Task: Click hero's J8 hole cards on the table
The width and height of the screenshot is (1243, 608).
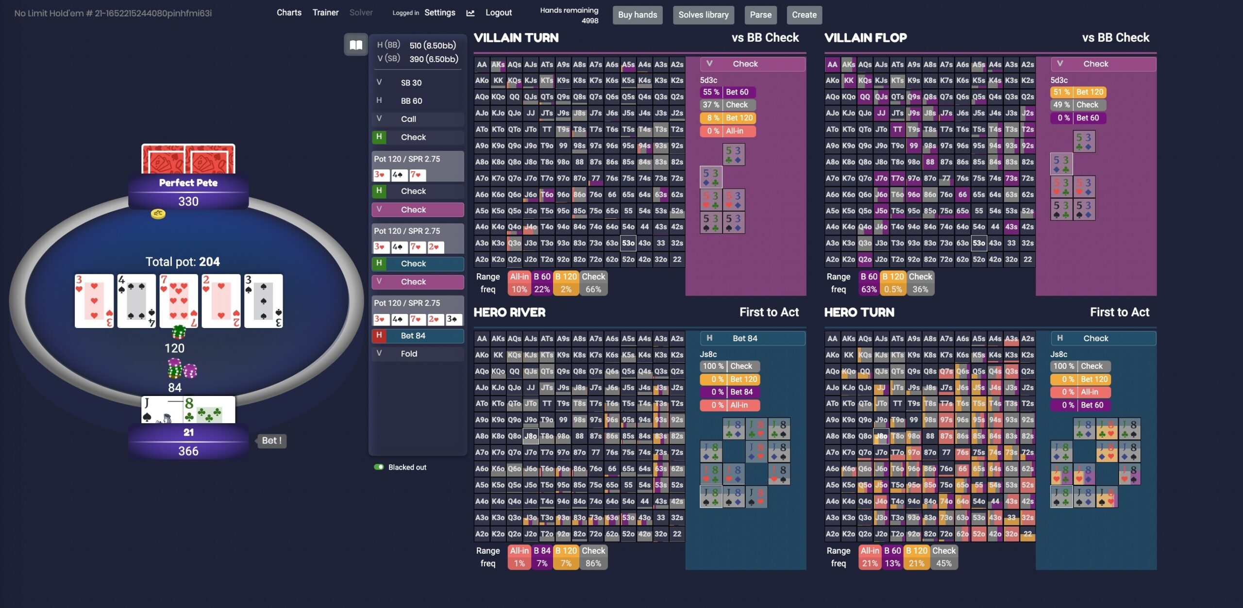Action: 188,410
